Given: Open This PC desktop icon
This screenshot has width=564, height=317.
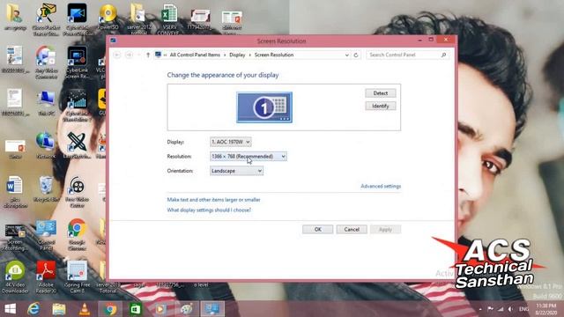Looking at the screenshot, I should (x=46, y=103).
